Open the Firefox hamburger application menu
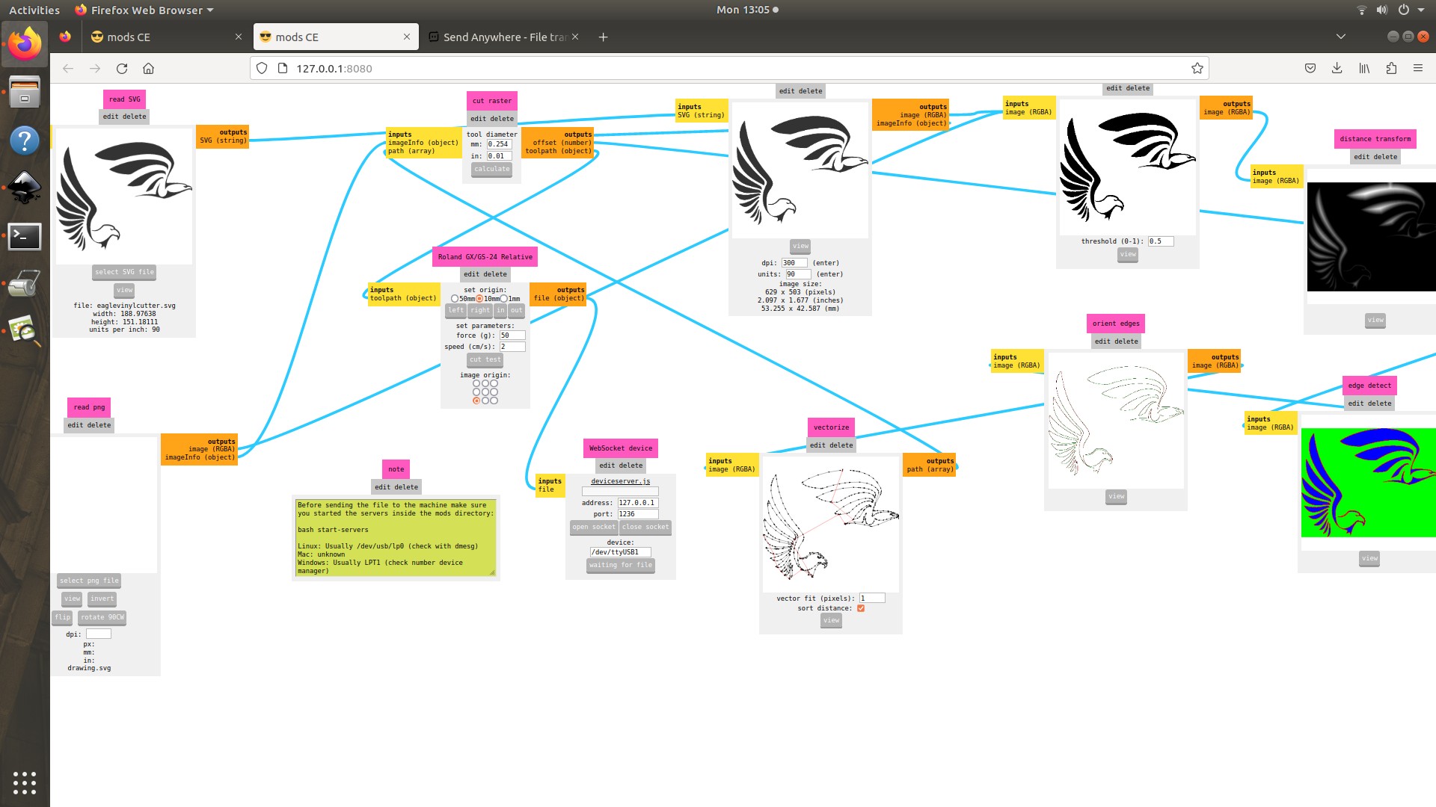The height and width of the screenshot is (807, 1436). click(x=1418, y=68)
